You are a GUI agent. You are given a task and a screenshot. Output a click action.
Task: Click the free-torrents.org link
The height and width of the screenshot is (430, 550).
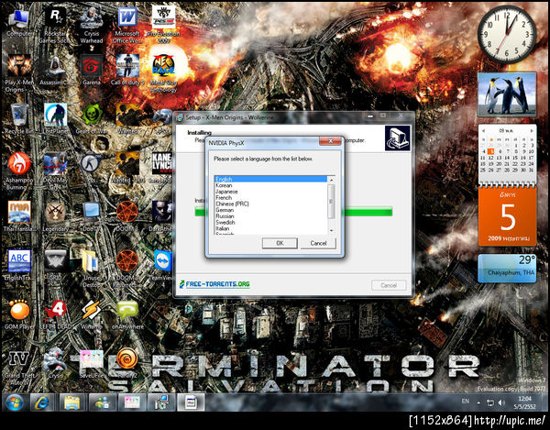click(x=214, y=284)
